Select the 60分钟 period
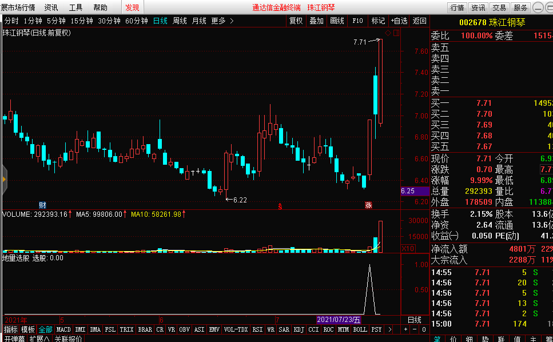This screenshot has width=553, height=342. [x=137, y=21]
